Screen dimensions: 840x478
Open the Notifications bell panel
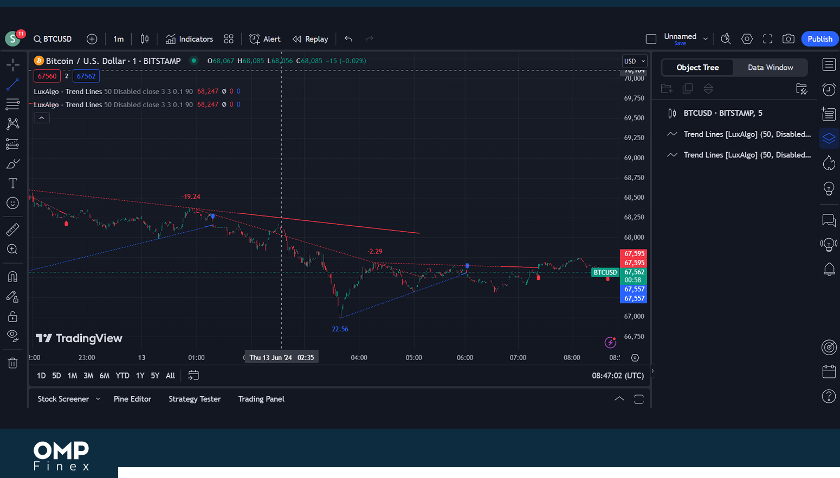pyautogui.click(x=829, y=269)
